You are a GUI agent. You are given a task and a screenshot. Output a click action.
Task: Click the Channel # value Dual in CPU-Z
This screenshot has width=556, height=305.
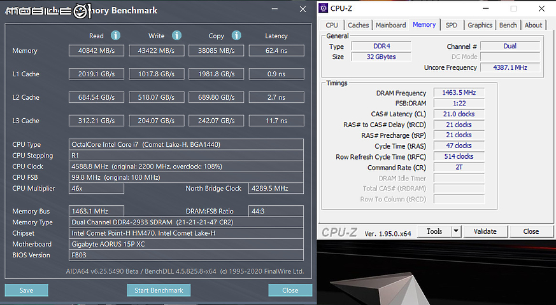click(x=510, y=46)
